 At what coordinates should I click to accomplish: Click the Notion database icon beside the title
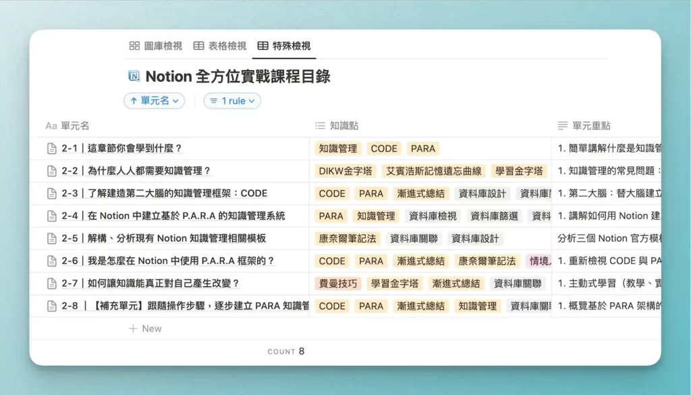click(x=134, y=76)
